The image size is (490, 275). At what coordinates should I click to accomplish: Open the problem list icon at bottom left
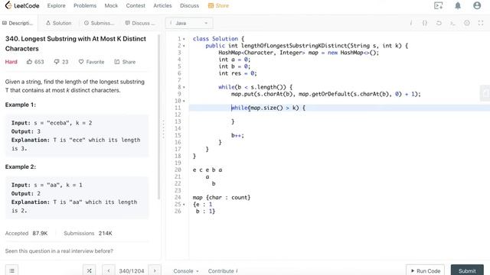pos(12,270)
